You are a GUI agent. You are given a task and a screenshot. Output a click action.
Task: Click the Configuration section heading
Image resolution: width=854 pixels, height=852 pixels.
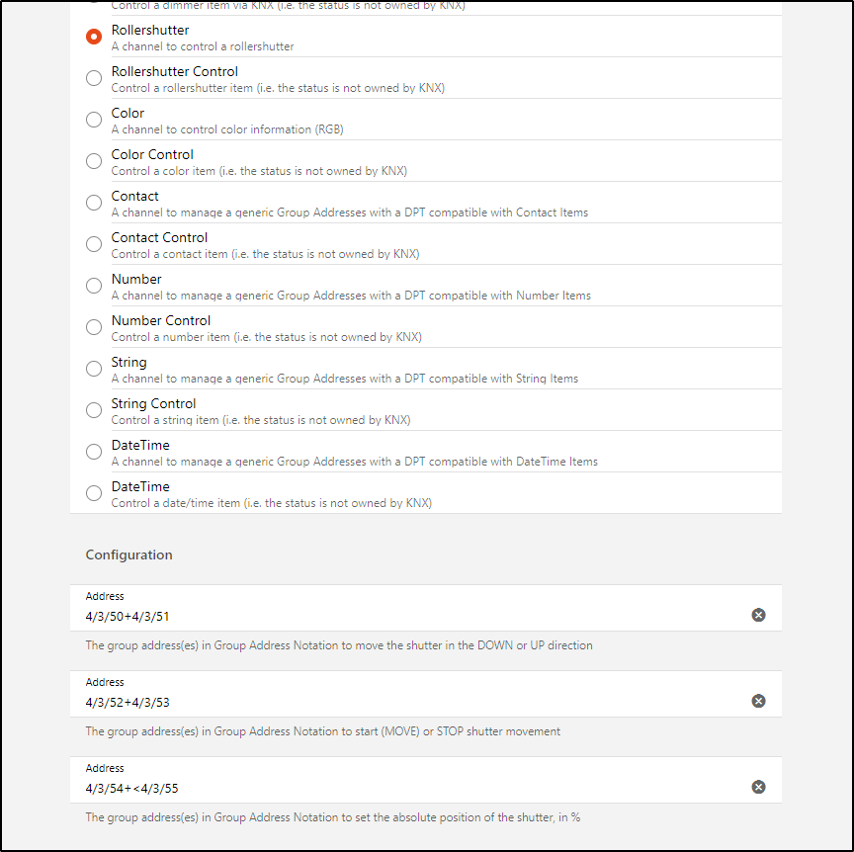[x=129, y=554]
